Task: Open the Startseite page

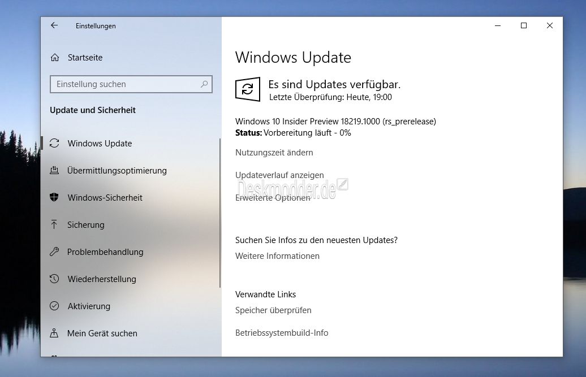Action: click(x=85, y=58)
